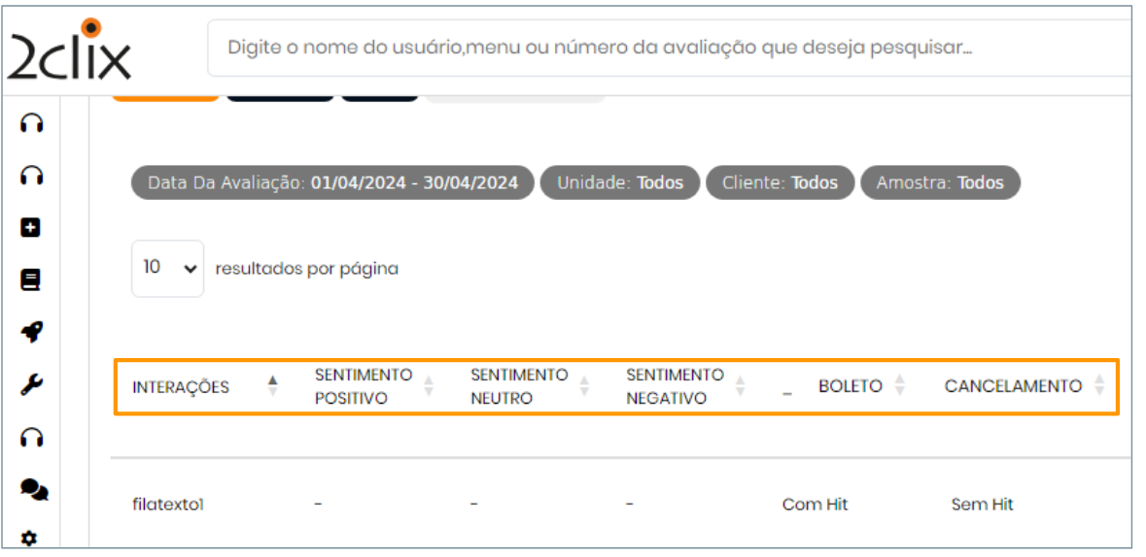Click the headphones icon below the wrench
Image resolution: width=1146 pixels, height=557 pixels.
[31, 438]
